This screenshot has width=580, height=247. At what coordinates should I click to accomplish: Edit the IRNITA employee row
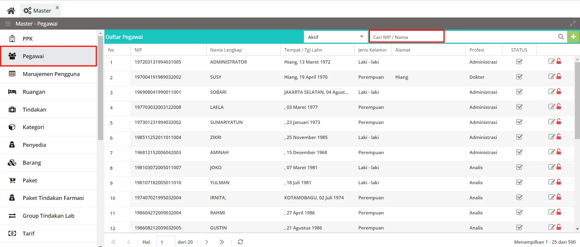(552, 197)
